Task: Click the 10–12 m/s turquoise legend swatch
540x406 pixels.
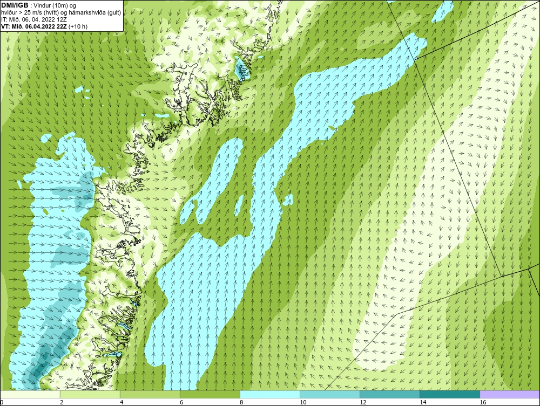Action: click(x=330, y=394)
